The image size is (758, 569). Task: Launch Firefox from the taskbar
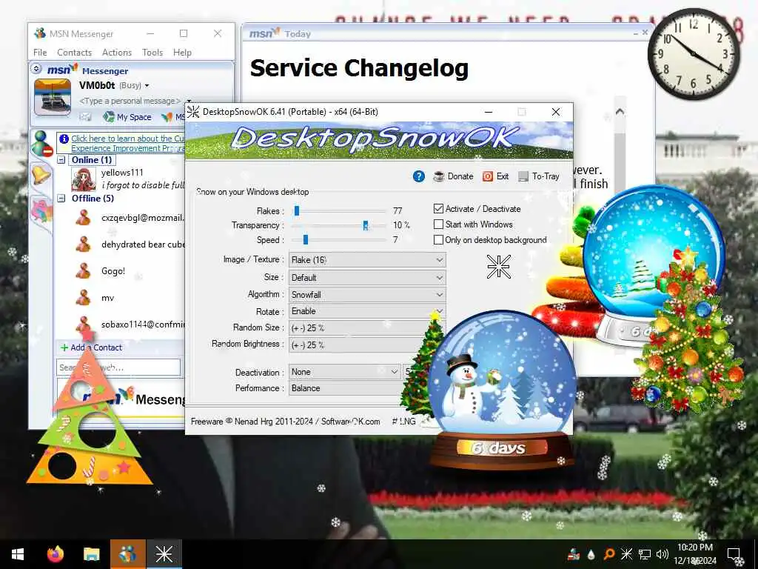tap(56, 554)
